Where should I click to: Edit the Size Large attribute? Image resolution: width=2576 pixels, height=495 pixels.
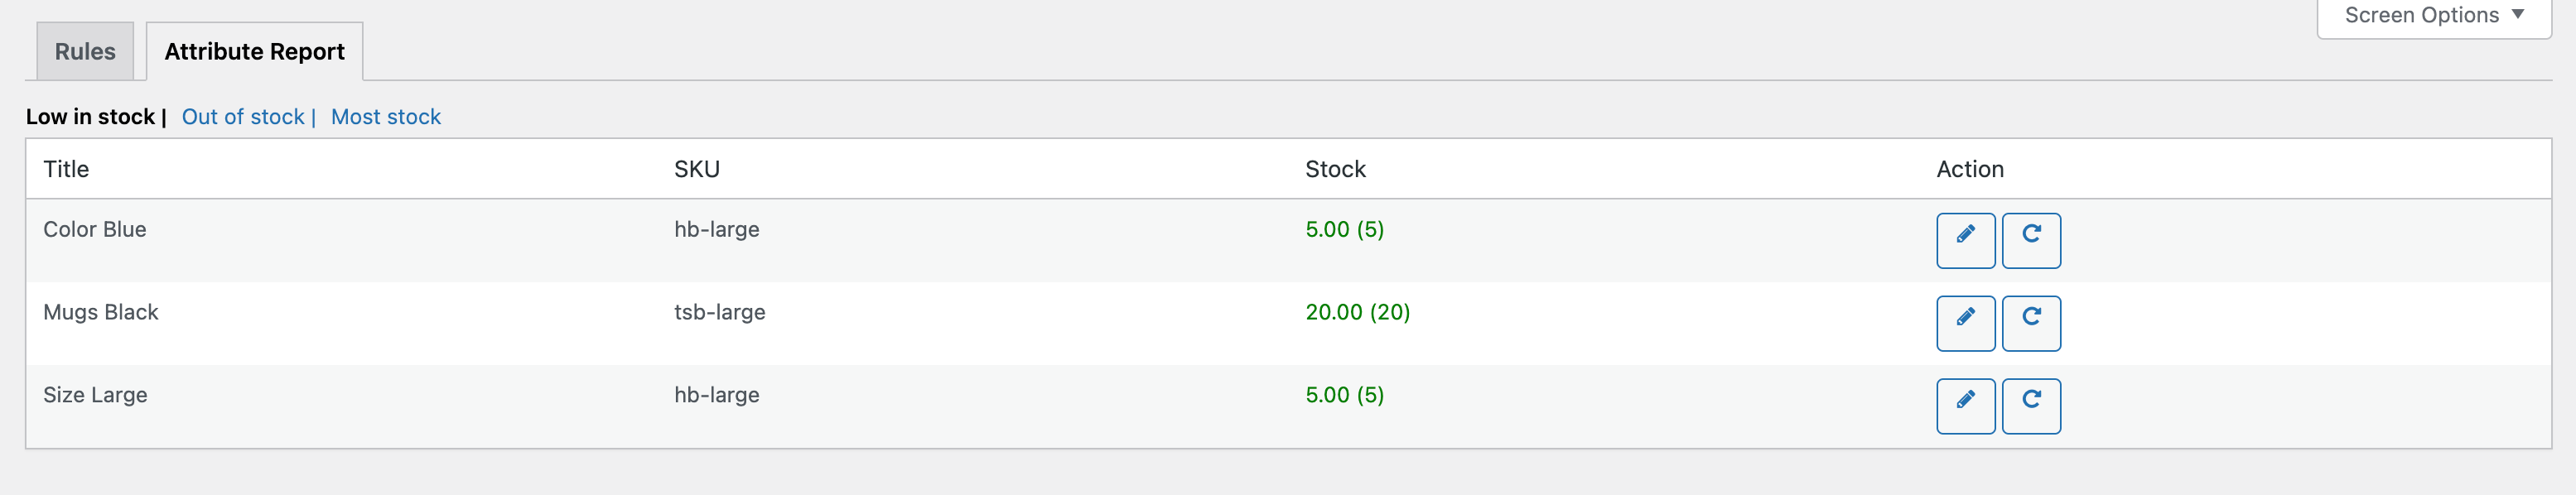coord(1965,406)
